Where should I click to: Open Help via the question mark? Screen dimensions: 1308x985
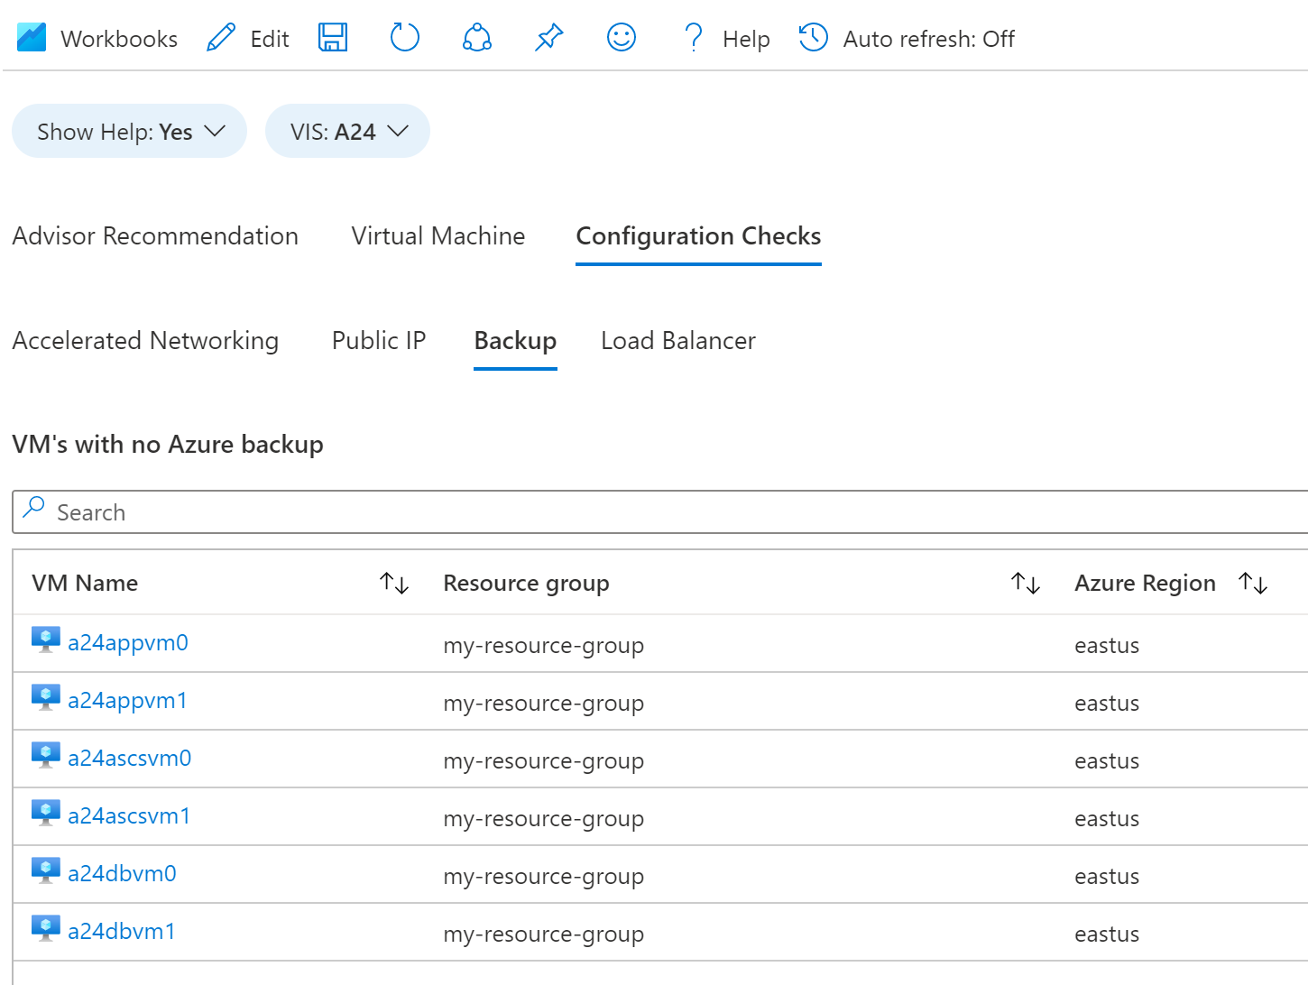[693, 38]
